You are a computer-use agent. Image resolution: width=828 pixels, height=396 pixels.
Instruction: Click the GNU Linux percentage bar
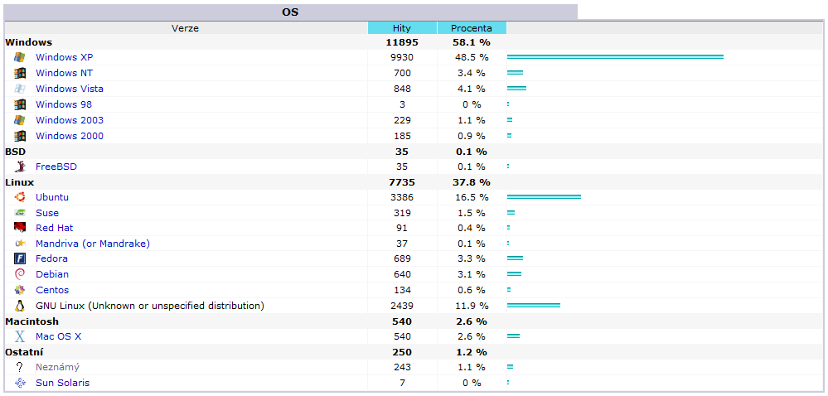point(533,305)
